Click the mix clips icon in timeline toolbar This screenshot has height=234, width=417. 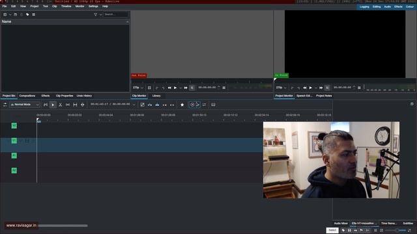[x=143, y=105]
